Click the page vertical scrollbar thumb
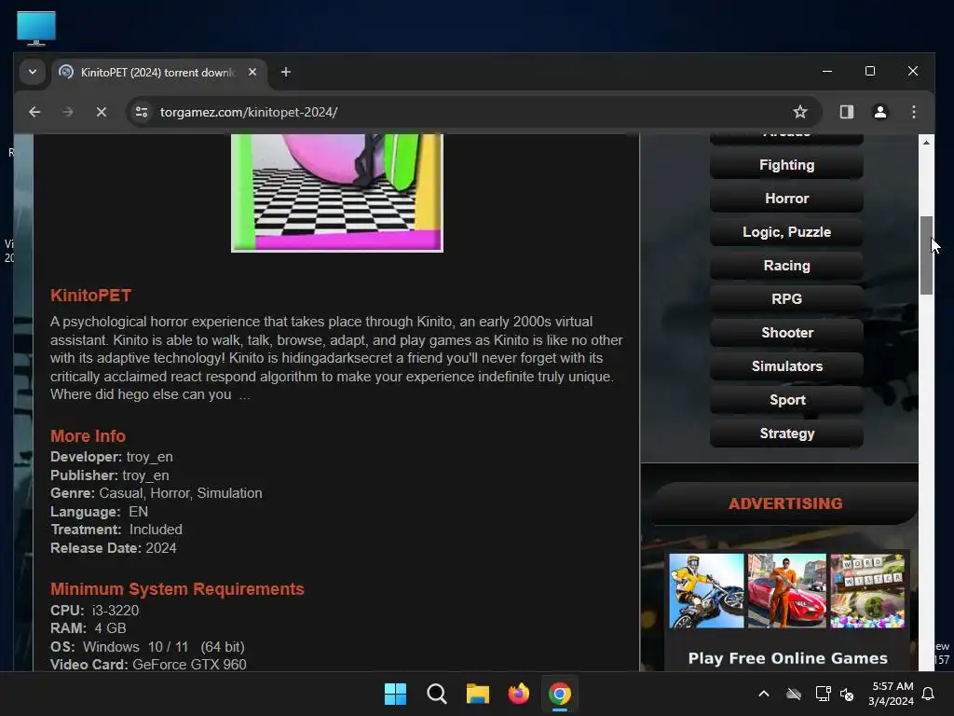This screenshot has width=954, height=716. click(x=926, y=255)
